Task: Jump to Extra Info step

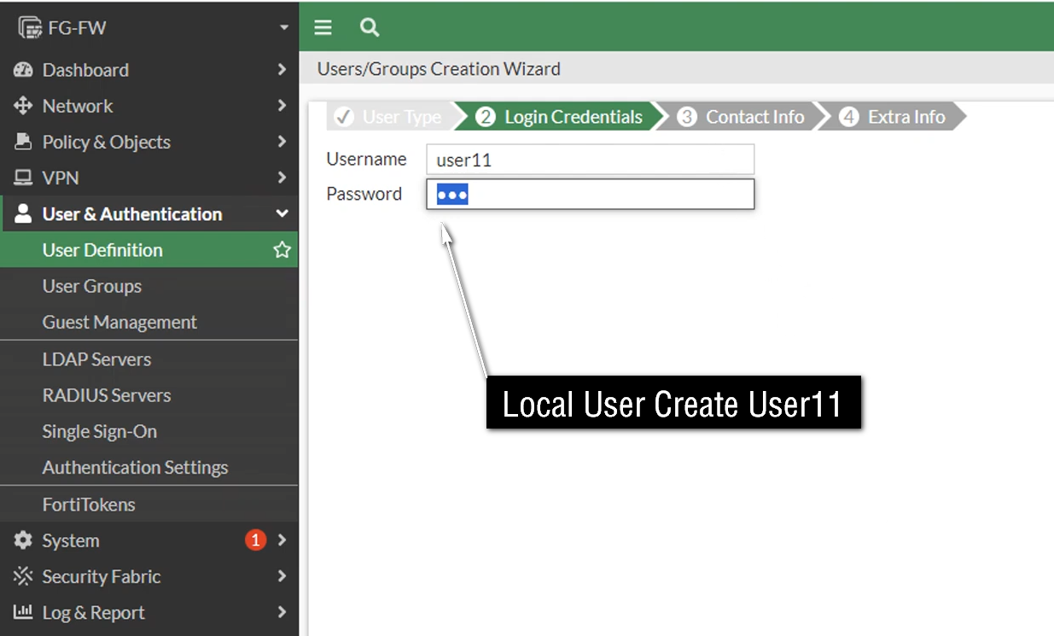Action: 893,117
